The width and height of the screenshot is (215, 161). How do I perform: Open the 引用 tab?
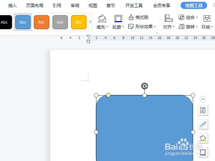tap(57, 6)
